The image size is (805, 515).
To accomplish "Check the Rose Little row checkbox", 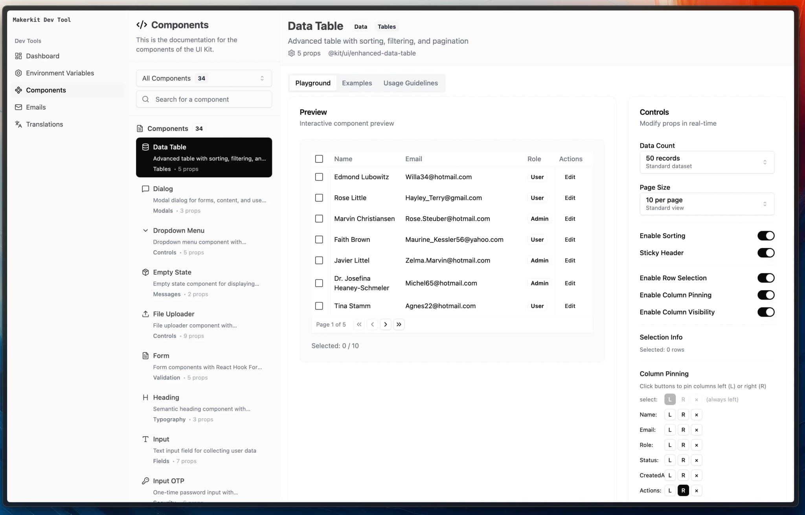I will 319,198.
